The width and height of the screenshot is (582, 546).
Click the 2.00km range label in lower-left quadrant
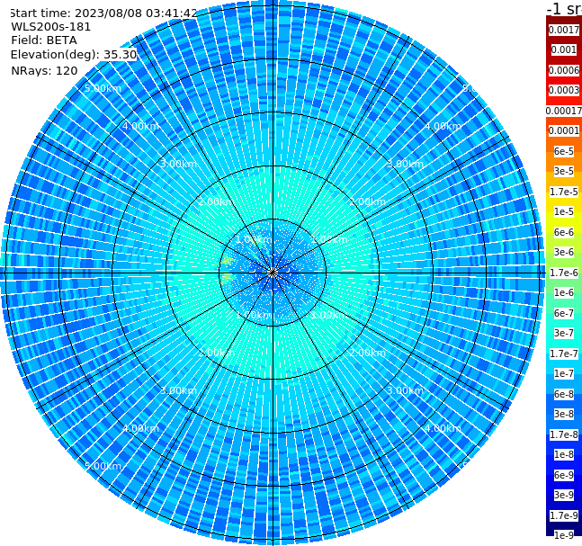coord(216,353)
